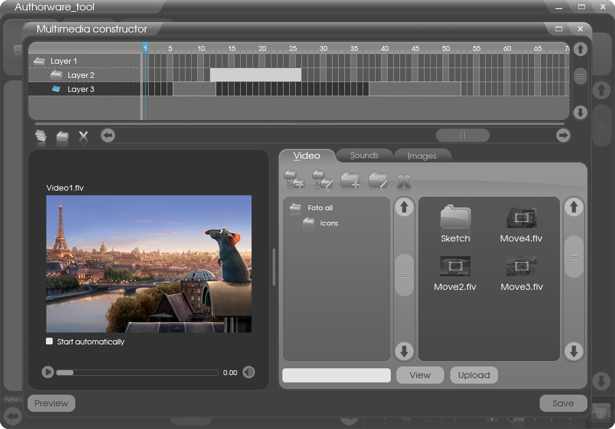Click the add layer folder icon
The image size is (615, 429).
tap(62, 137)
